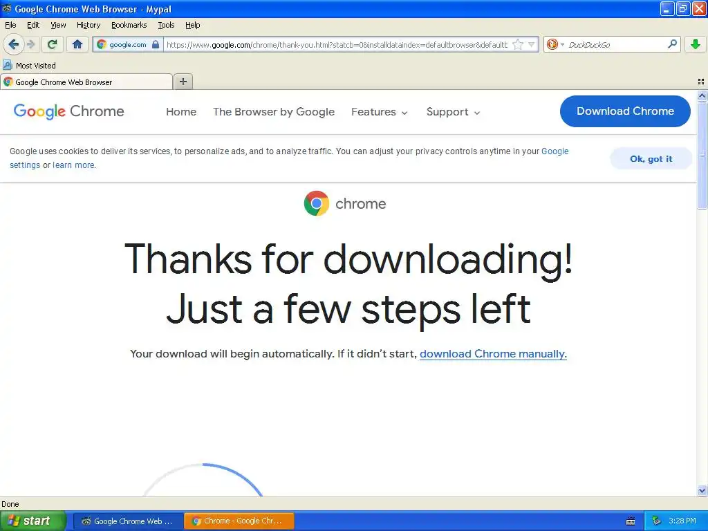Switch to Google Chrome Web taskbar item

click(x=128, y=521)
